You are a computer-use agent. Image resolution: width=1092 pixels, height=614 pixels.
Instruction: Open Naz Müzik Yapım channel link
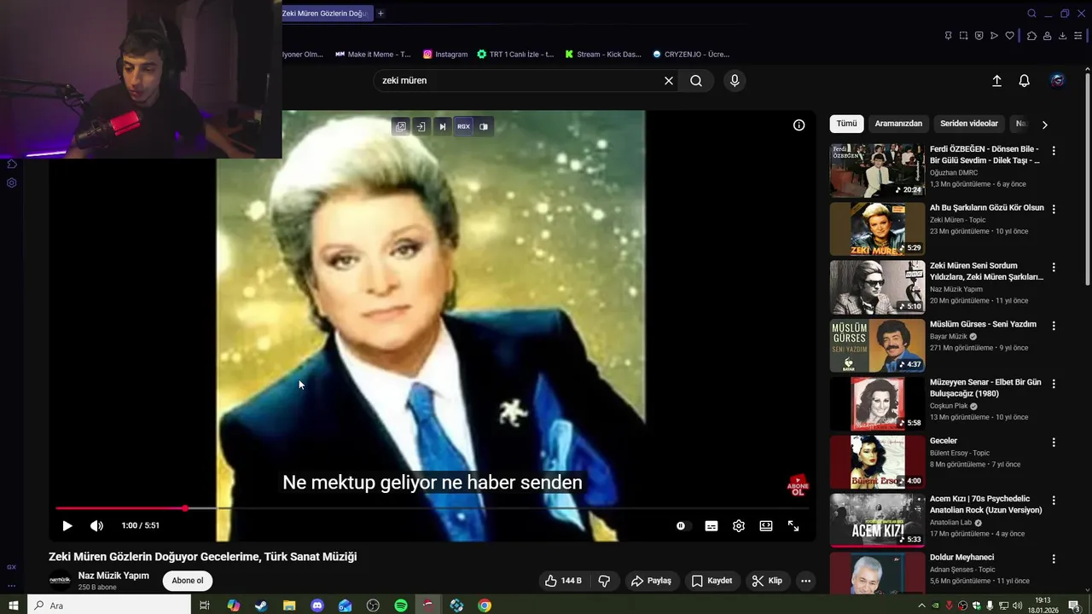tap(113, 576)
